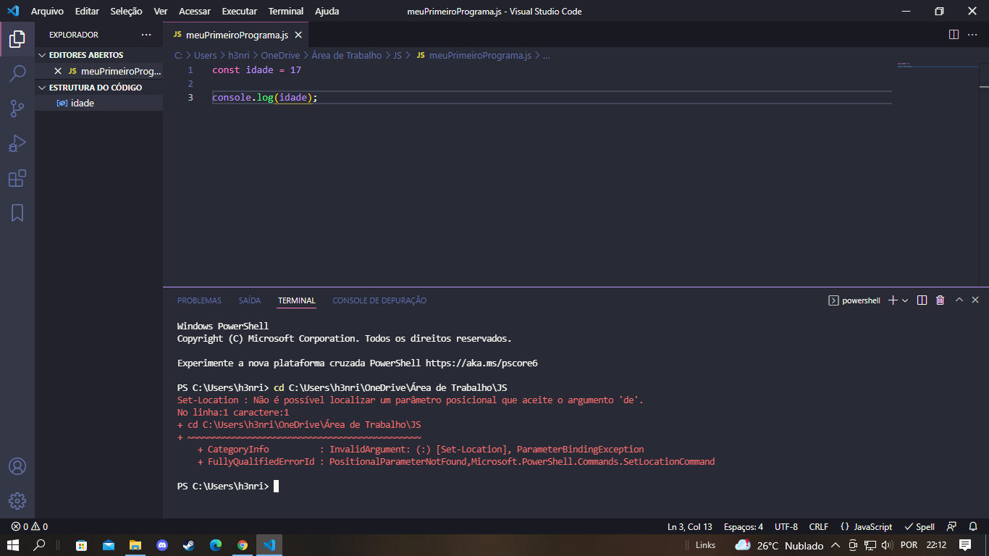
Task: Open the terminal launch profile dropdown arrow
Action: coord(905,300)
